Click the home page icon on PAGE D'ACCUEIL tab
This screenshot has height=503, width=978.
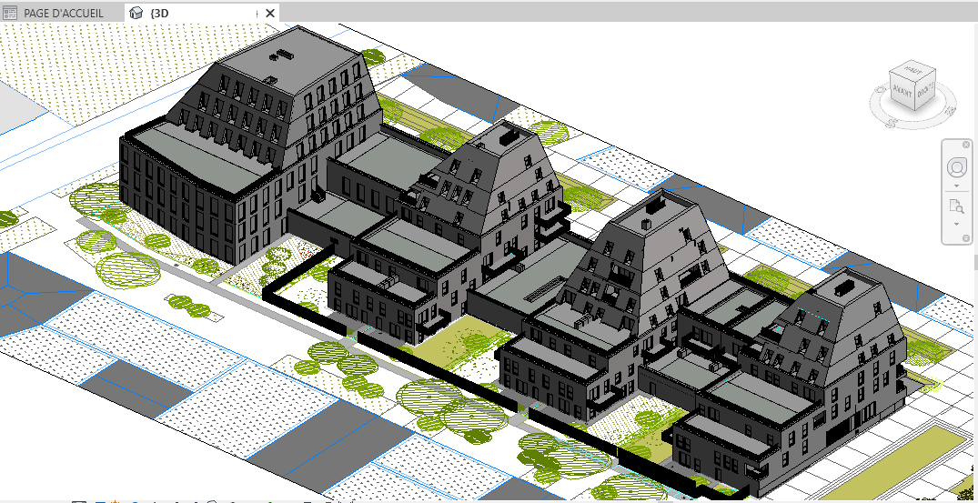11,13
